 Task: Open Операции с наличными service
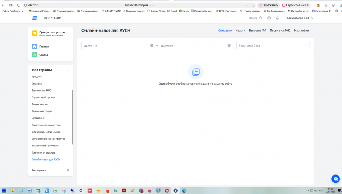45,132
